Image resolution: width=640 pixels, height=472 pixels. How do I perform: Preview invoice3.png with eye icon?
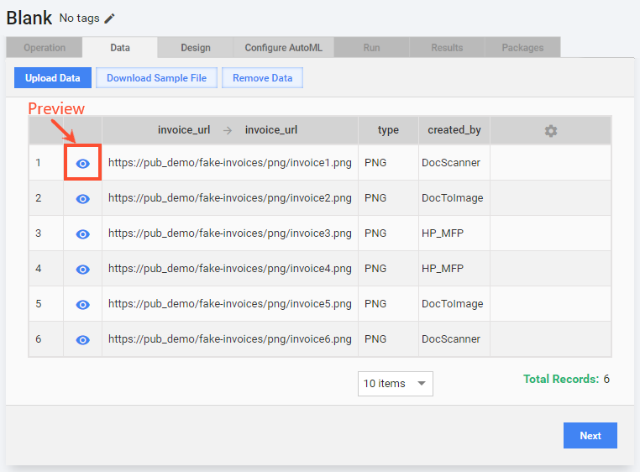coord(83,234)
